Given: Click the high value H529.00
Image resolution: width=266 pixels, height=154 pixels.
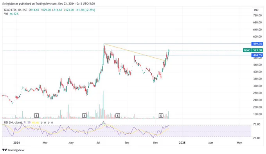Looking at the screenshot, I should coord(46,10).
